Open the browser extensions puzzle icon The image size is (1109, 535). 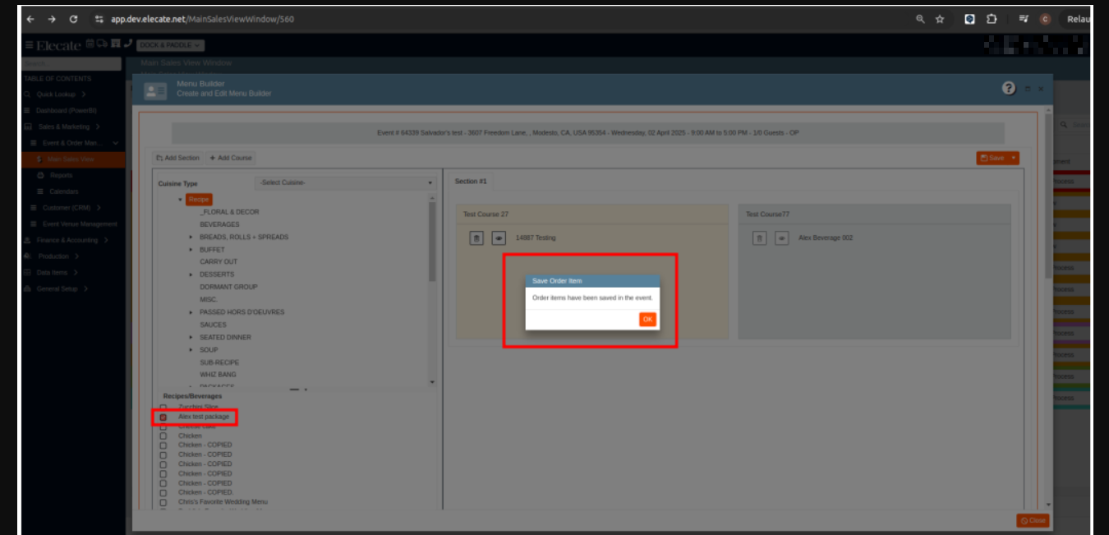point(992,19)
